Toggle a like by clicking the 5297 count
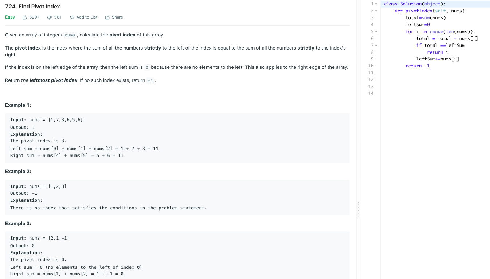This screenshot has width=490, height=279. 34,17
